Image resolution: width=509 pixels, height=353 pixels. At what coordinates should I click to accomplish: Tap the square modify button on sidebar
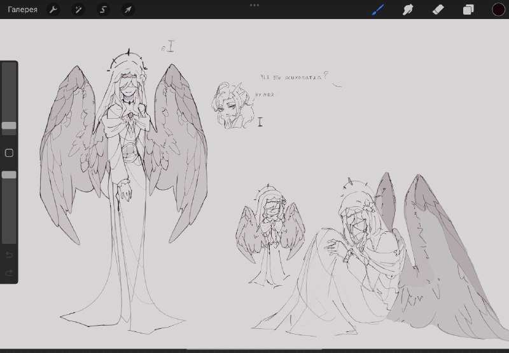click(x=9, y=153)
